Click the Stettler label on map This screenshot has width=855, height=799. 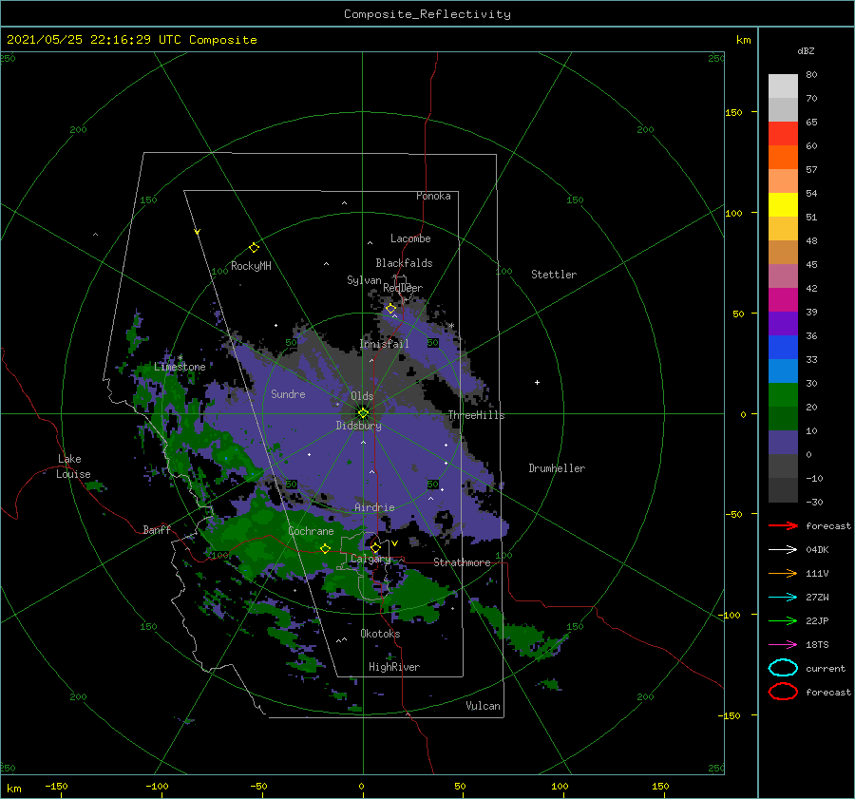554,275
